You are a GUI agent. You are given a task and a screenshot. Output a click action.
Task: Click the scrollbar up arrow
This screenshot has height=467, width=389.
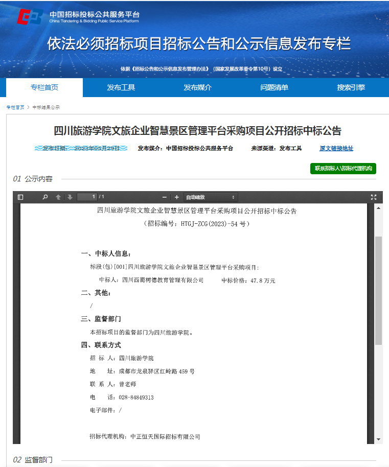coord(379,208)
